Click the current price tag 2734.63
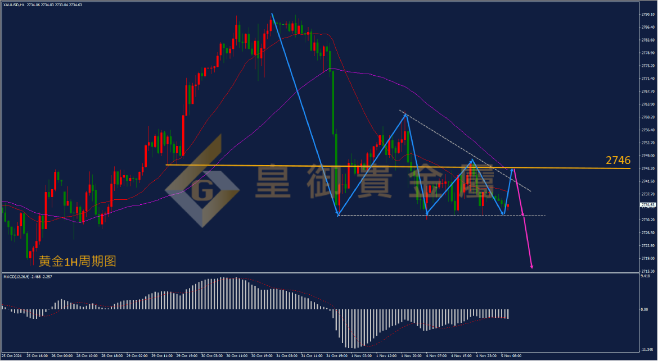The image size is (658, 361). tap(647, 205)
